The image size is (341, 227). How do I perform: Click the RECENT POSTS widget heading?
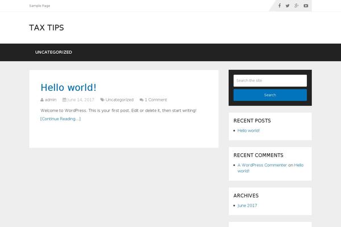[252, 120]
